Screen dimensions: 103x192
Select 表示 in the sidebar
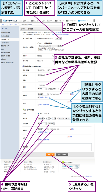2,49
